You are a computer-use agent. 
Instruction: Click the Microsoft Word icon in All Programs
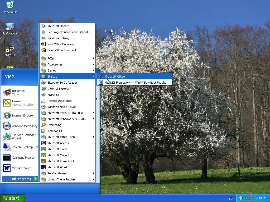click(44, 167)
